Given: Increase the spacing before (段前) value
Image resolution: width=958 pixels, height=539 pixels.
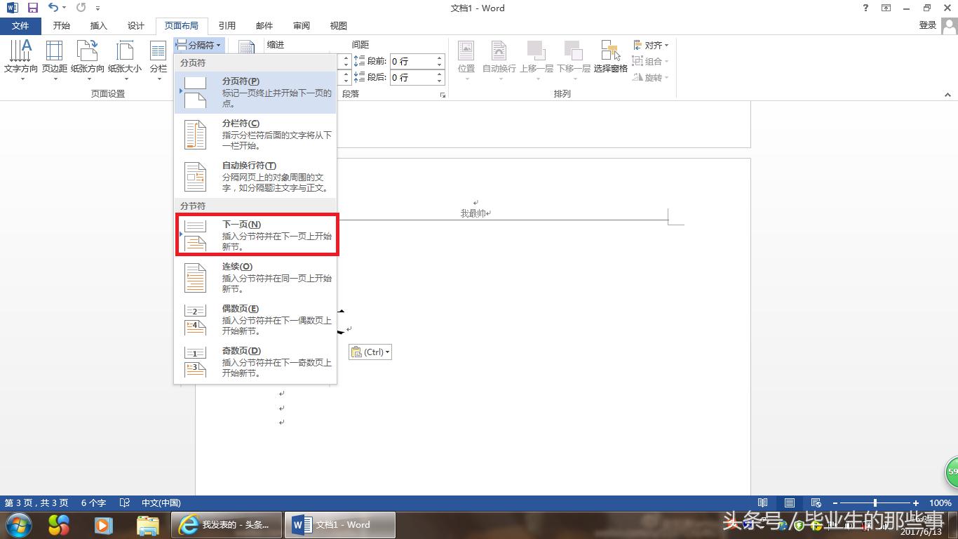Looking at the screenshot, I should tap(440, 58).
